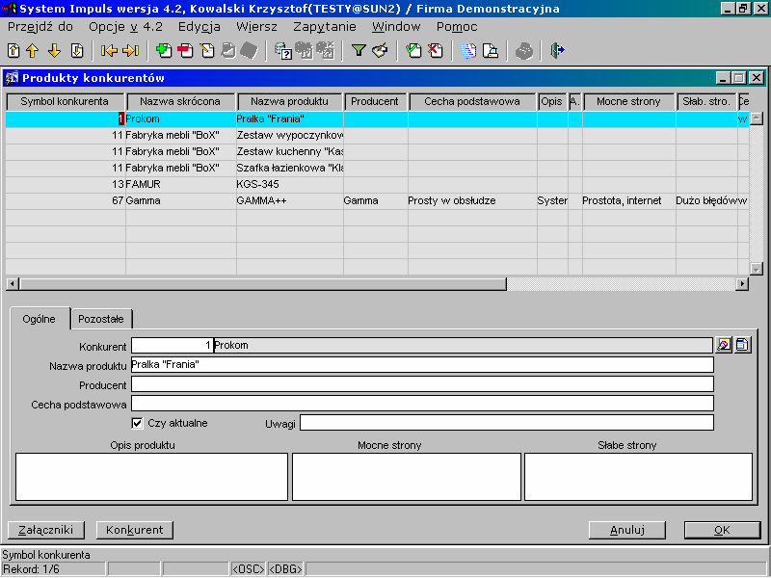This screenshot has width=771, height=578.
Task: Move to previous record with up arrow icon
Action: [x=33, y=51]
